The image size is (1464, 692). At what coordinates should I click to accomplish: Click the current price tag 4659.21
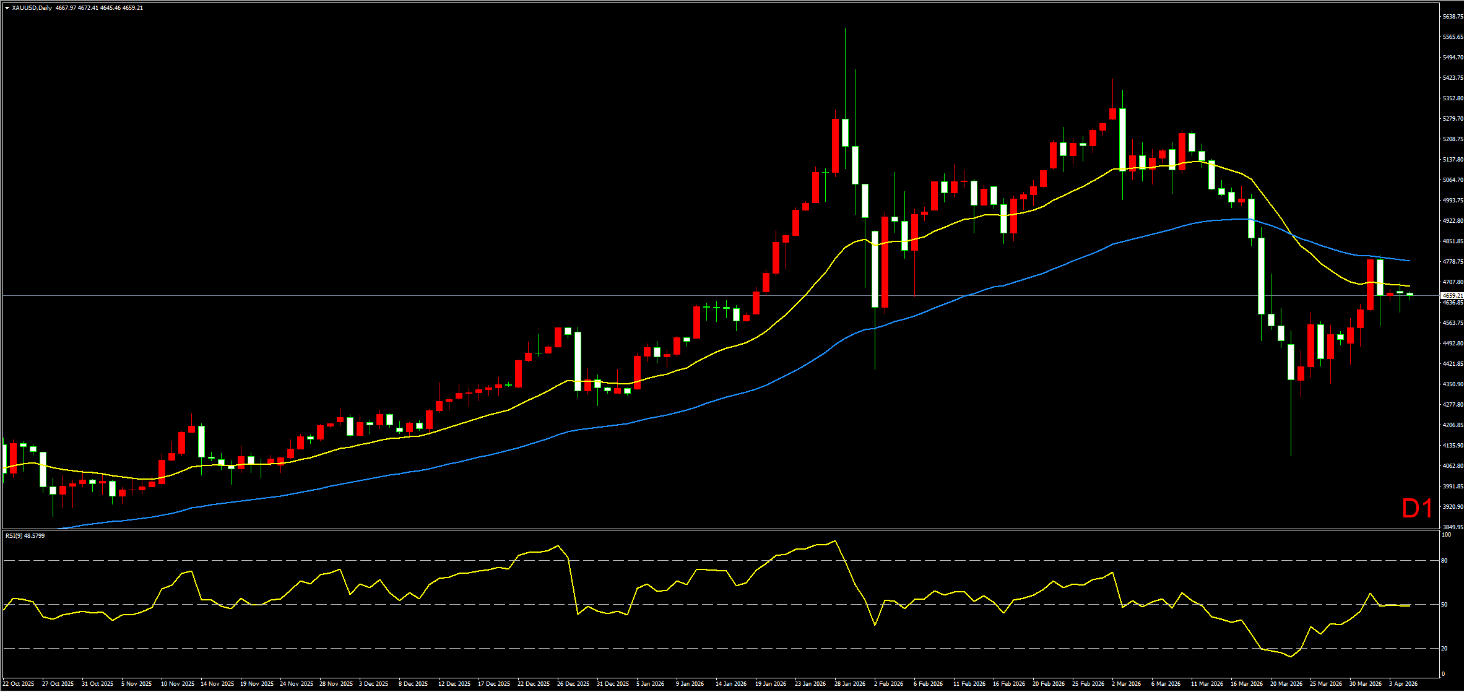1452,296
